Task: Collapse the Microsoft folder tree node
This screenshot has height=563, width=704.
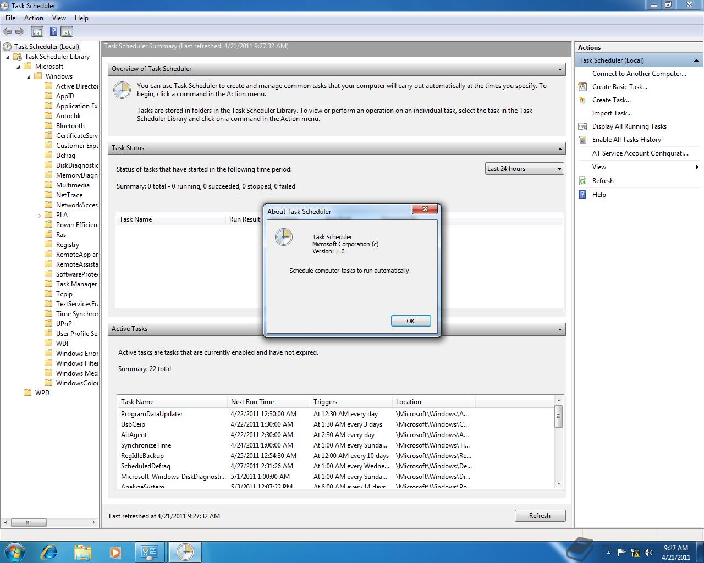Action: (x=19, y=67)
